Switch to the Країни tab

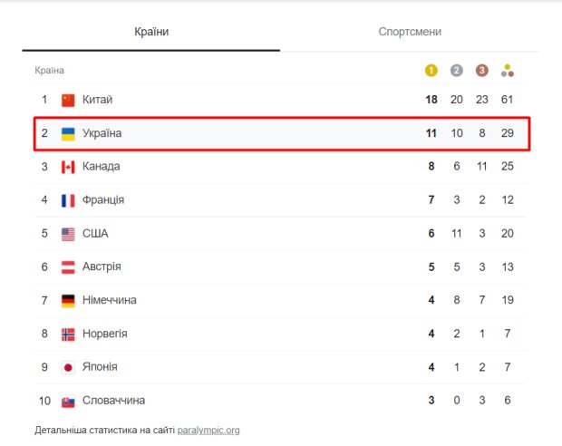click(x=151, y=32)
